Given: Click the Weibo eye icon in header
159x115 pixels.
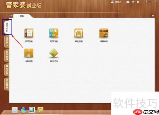Looking at the screenshot, I should (x=133, y=2).
